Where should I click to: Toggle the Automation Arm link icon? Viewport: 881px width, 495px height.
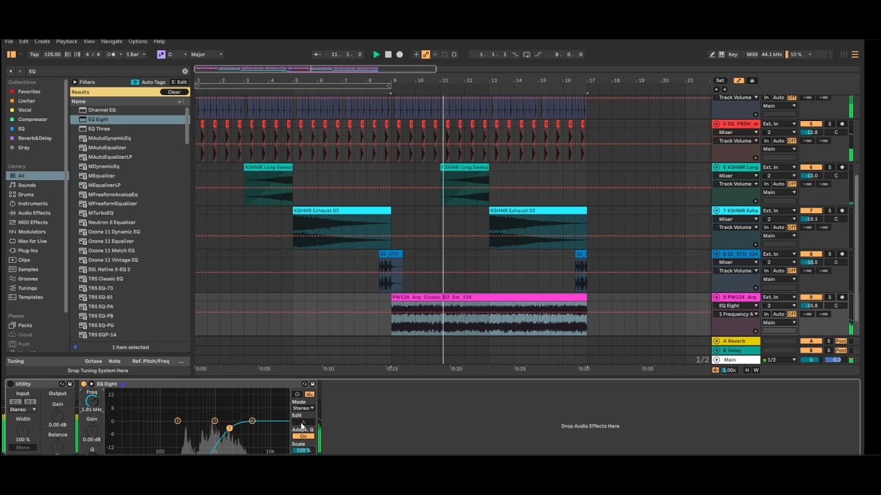[425, 54]
